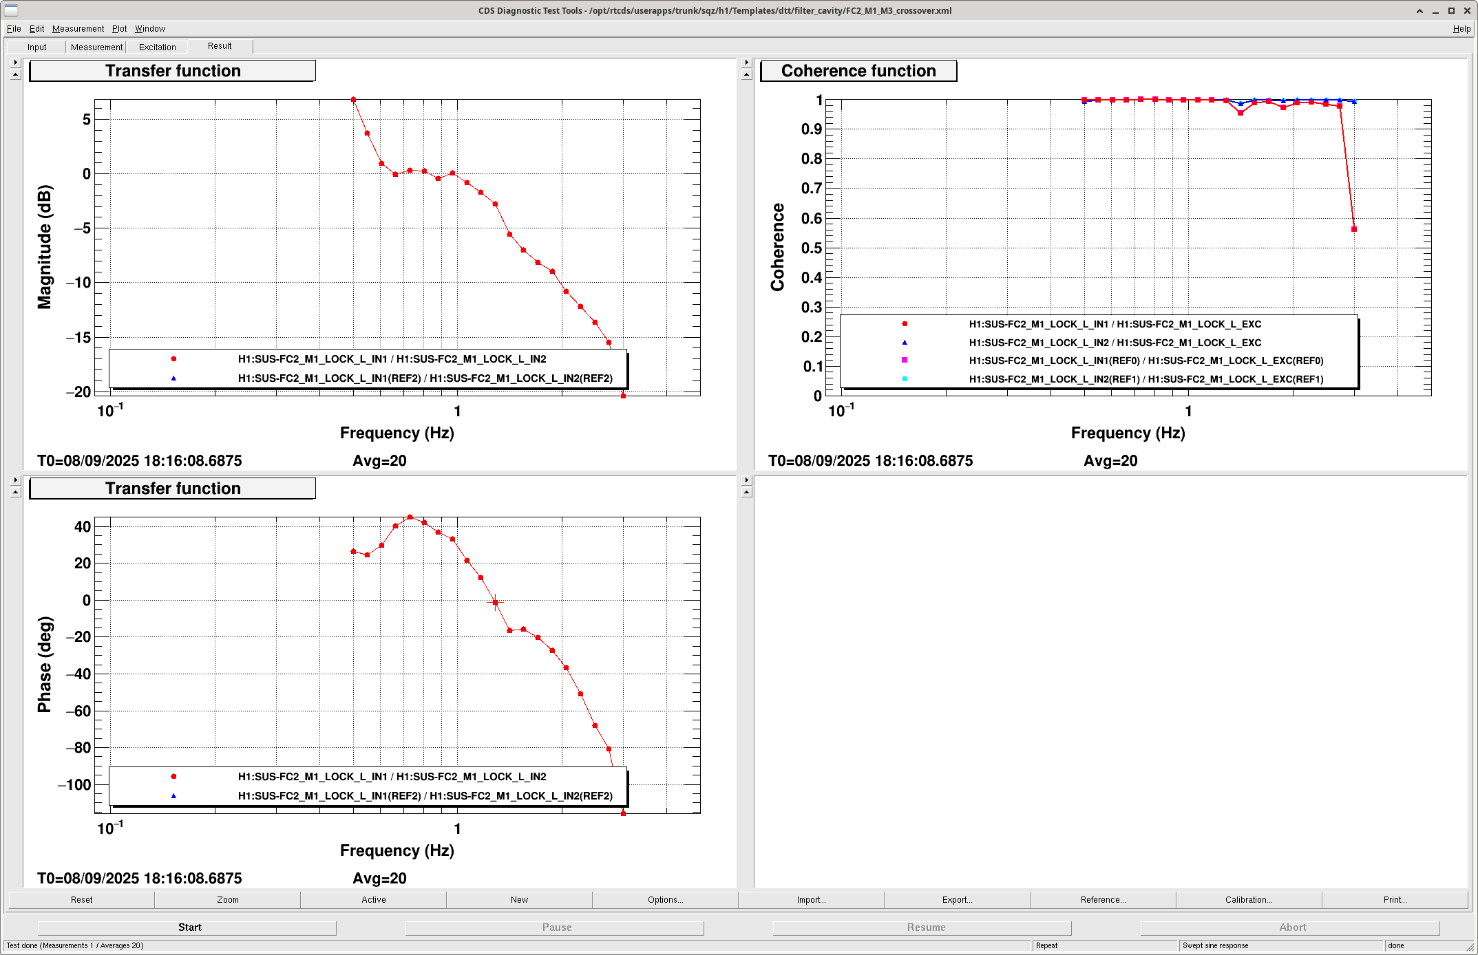
Task: Click right-arrow button beside magnitude Transfer function plot
Action: (x=15, y=63)
